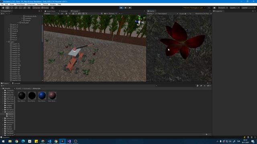Open the Component menu
Viewport: 257px width, 144px height.
coord(31,4)
